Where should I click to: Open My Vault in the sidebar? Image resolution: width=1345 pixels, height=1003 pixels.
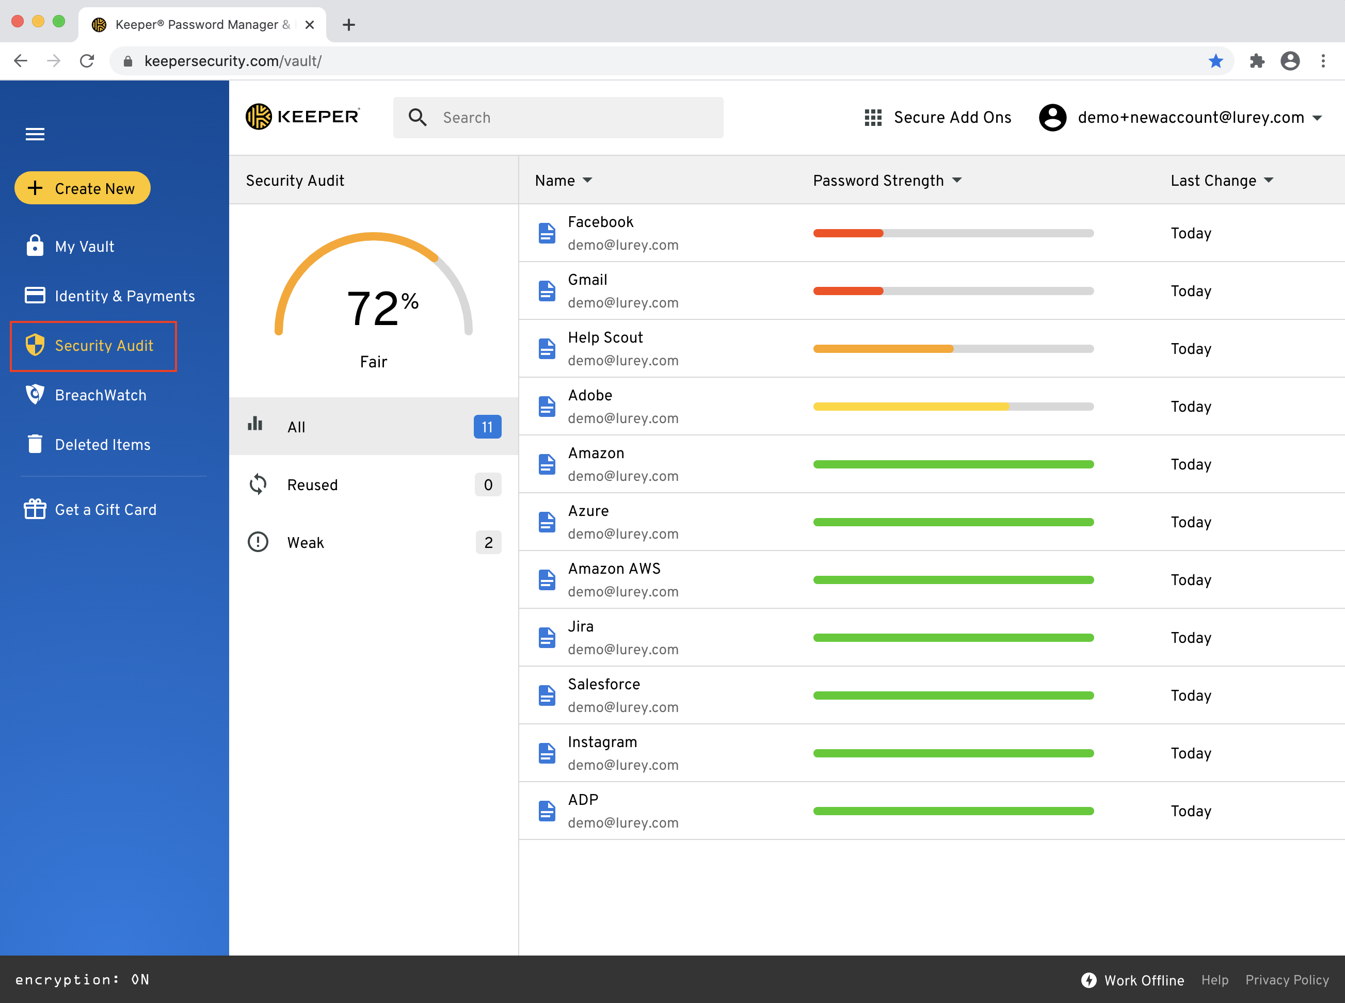tap(85, 246)
